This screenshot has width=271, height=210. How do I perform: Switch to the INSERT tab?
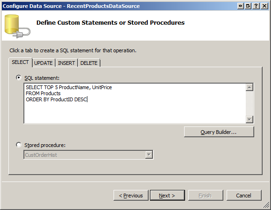tap(66, 63)
